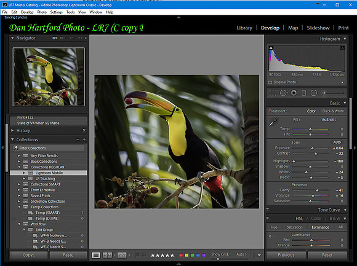Select the Crop Overlay tool
Viewport: 357px width, 266px height.
[x=273, y=93]
